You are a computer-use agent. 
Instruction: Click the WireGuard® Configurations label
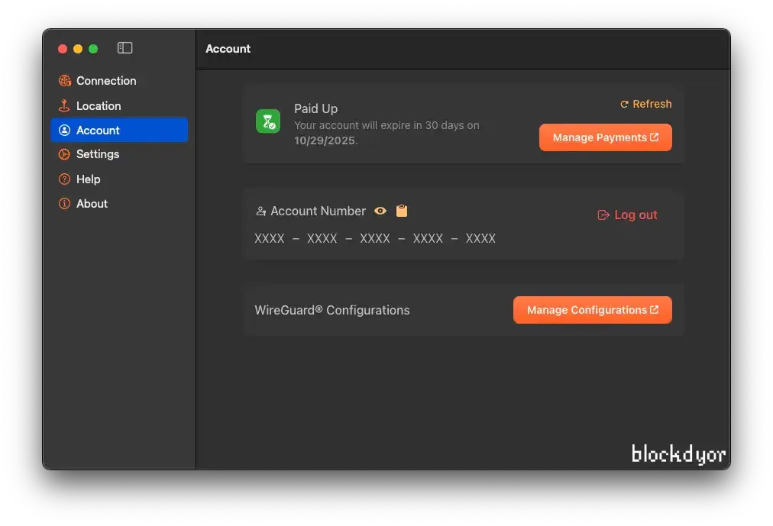pos(332,310)
